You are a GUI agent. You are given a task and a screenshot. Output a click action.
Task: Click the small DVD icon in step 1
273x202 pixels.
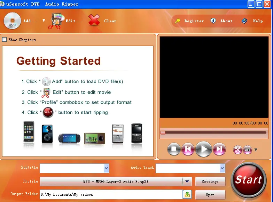point(46,81)
